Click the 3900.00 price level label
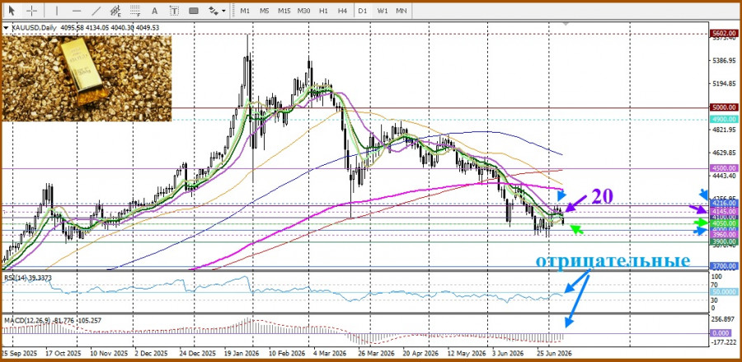Viewport: 742px width, 362px height. pyautogui.click(x=724, y=242)
